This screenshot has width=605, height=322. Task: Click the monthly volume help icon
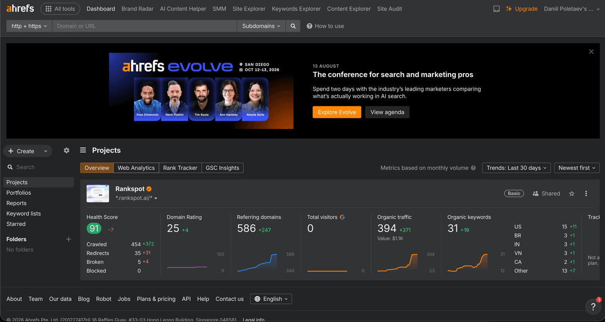click(x=473, y=168)
